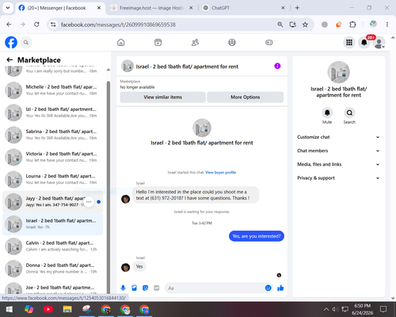This screenshot has width=396, height=317.
Task: Send a voice clip with microphone icon
Action: coord(123,288)
